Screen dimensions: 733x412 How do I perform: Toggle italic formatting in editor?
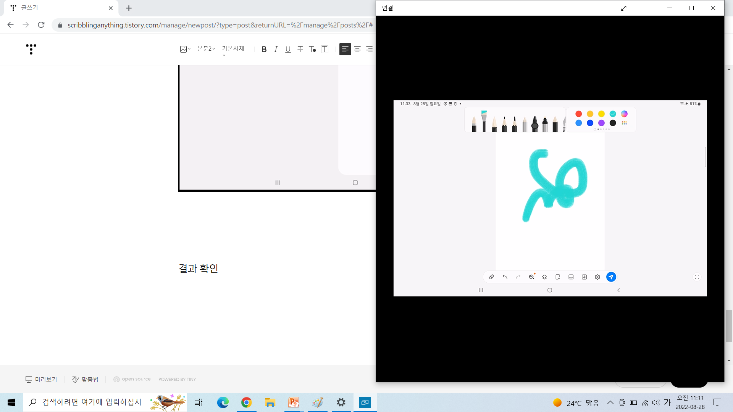click(x=276, y=49)
